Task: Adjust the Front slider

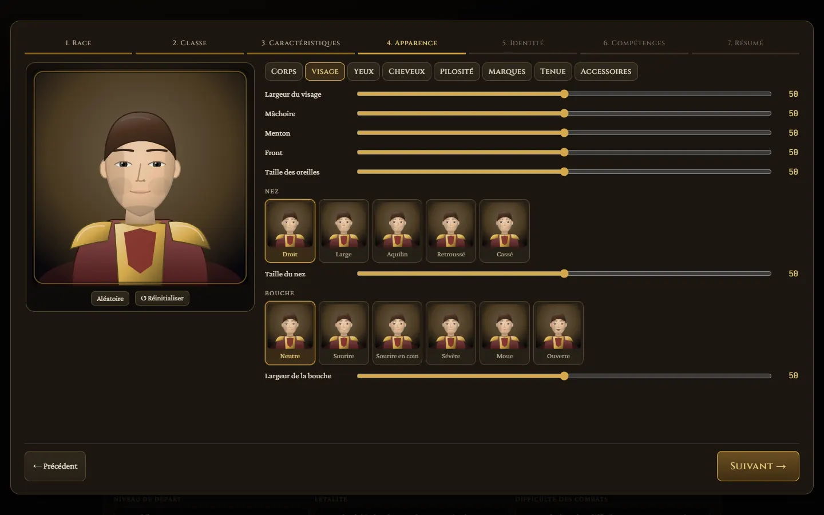Action: (x=564, y=152)
